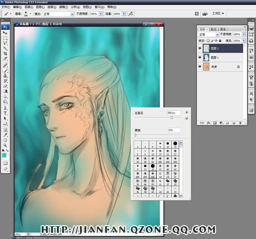
Task: Select the Crop tool
Action: pyautogui.click(x=5, y=54)
